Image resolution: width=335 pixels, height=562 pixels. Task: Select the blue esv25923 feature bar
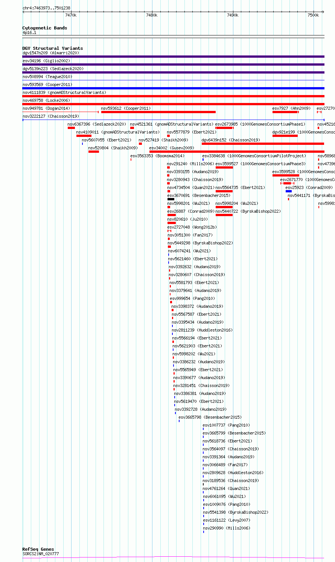point(289,191)
